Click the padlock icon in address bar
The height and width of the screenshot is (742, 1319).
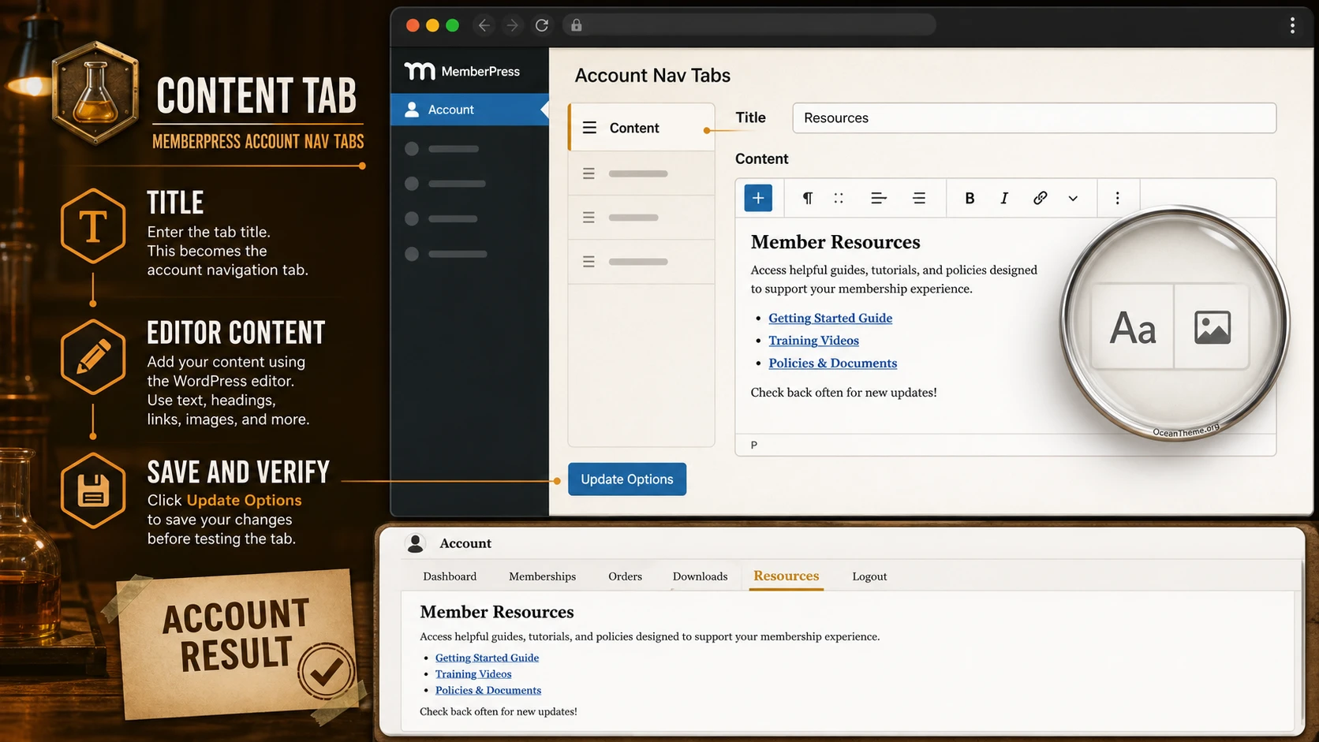tap(577, 25)
